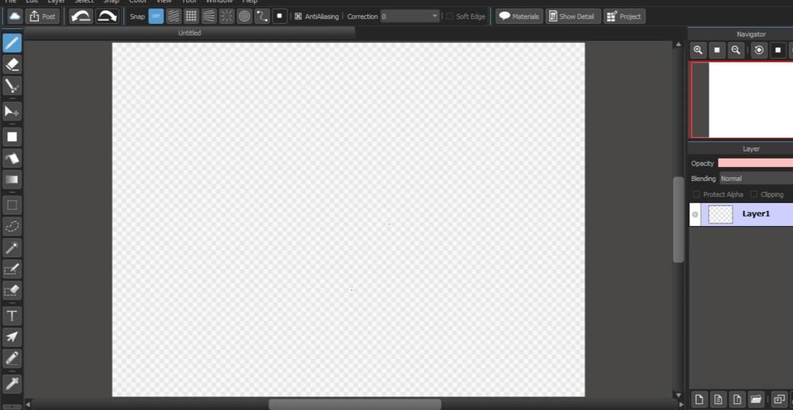Viewport: 793px width, 410px height.
Task: Add a new layer folder
Action: click(756, 400)
